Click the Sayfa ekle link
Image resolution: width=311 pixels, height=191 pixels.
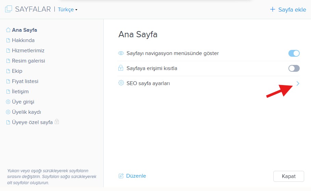tap(288, 10)
